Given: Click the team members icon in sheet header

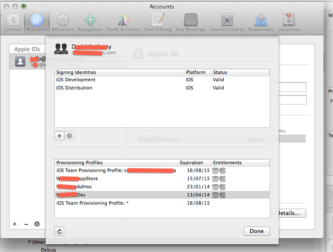Looking at the screenshot, I should (61, 49).
